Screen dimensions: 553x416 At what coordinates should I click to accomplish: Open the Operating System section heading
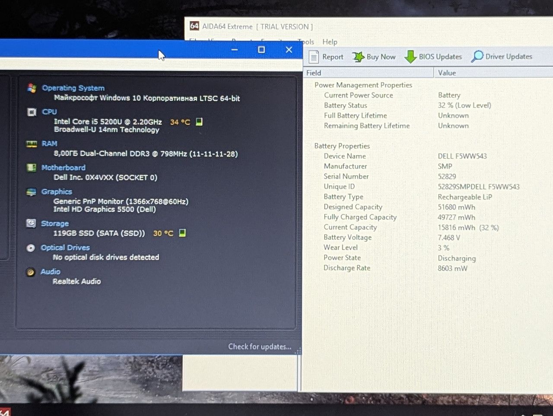(73, 88)
